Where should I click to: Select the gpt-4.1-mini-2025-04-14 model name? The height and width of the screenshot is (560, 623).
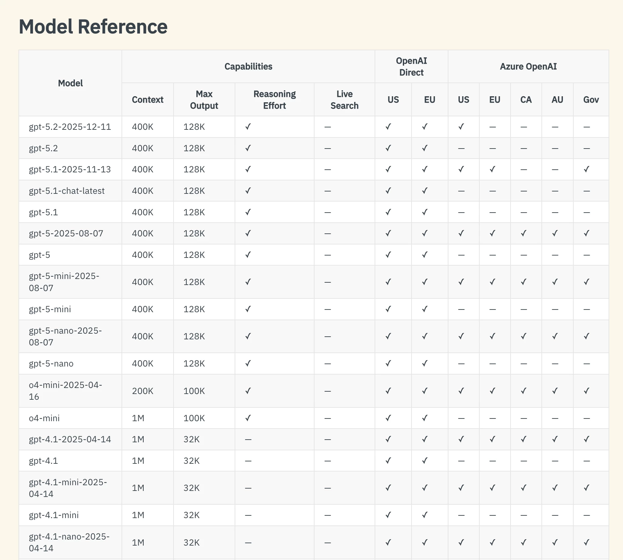coord(68,488)
